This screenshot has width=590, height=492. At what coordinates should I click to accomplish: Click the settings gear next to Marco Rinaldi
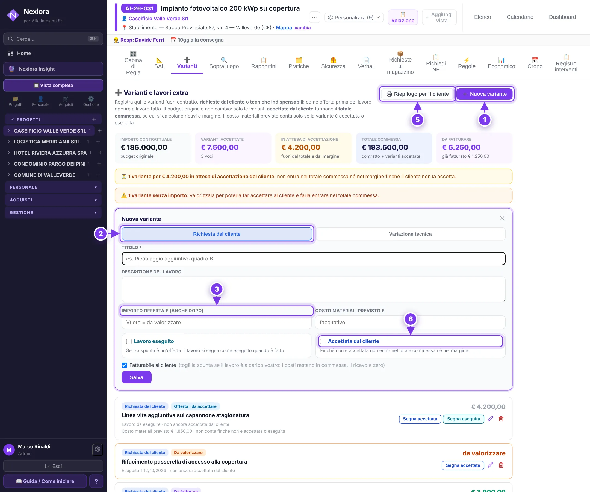pyautogui.click(x=98, y=450)
